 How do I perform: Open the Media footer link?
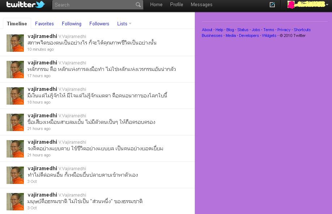pyautogui.click(x=231, y=35)
